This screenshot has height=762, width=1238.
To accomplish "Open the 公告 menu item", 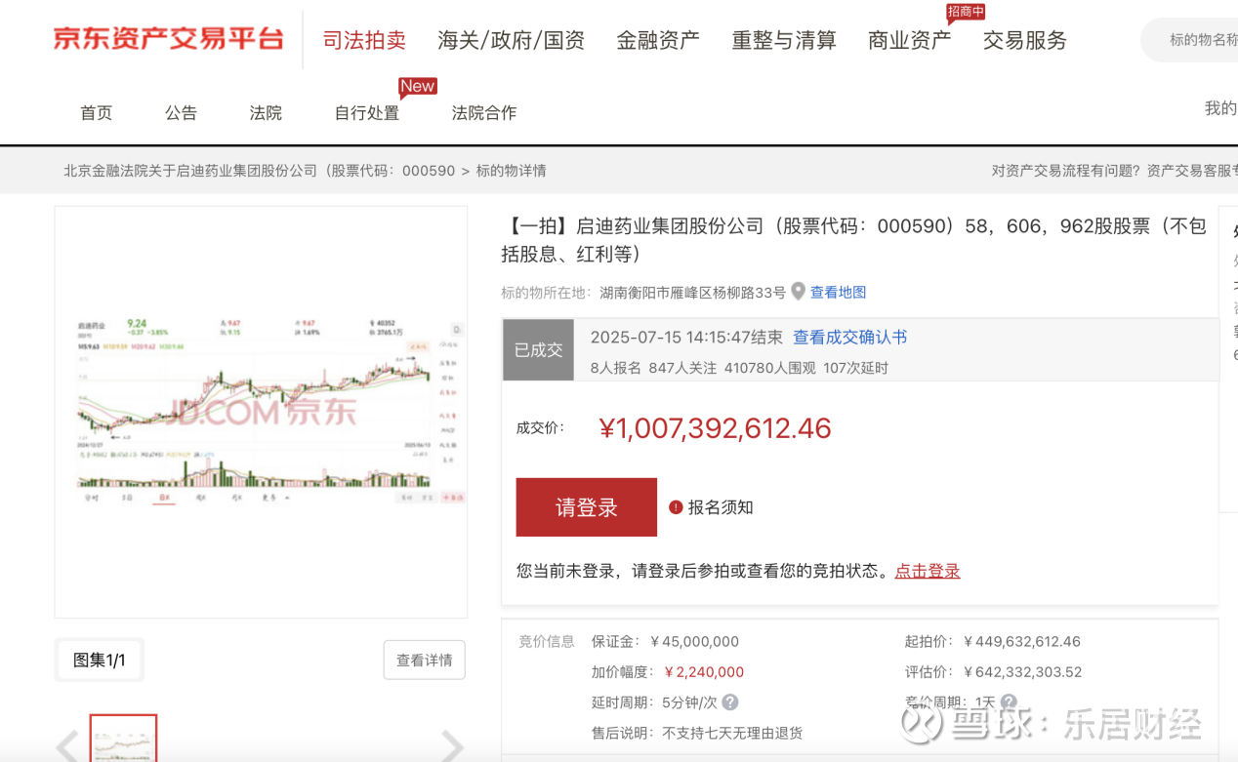I will pyautogui.click(x=181, y=112).
